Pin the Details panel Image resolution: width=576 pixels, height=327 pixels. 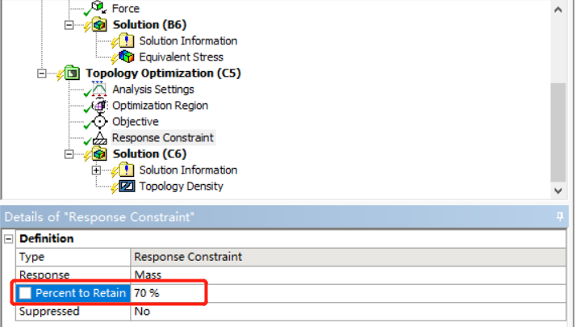point(560,217)
